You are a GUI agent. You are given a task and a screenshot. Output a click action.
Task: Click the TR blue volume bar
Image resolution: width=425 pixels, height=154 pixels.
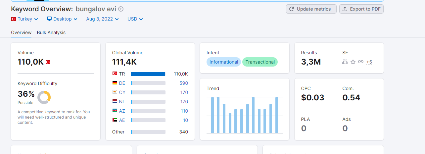(x=148, y=74)
